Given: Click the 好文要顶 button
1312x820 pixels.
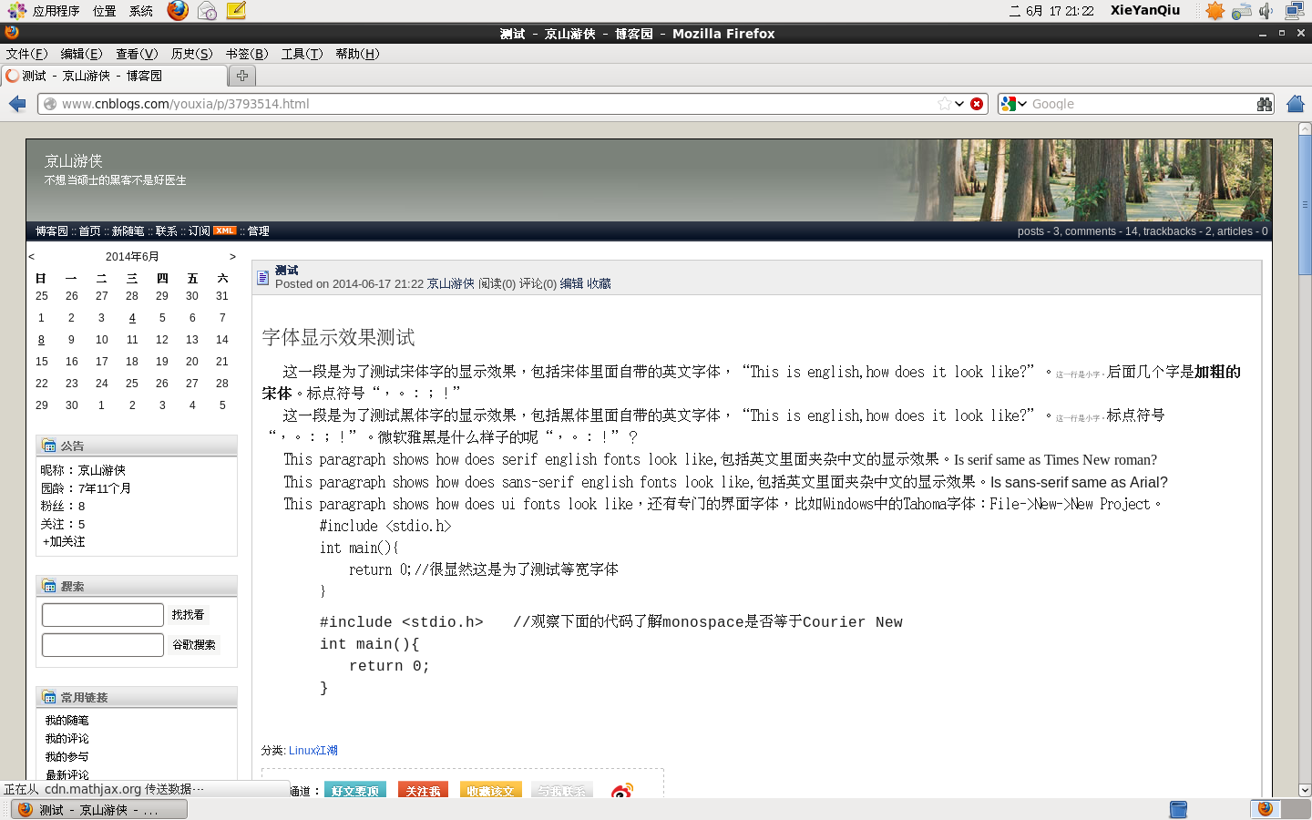Looking at the screenshot, I should [x=355, y=790].
